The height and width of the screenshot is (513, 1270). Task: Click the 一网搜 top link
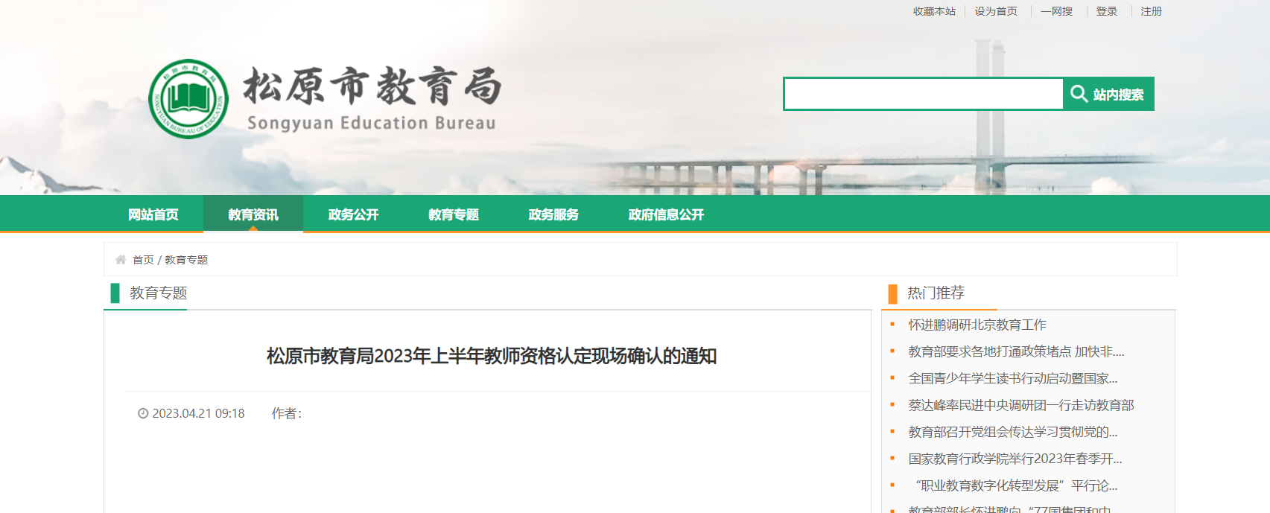[1057, 11]
